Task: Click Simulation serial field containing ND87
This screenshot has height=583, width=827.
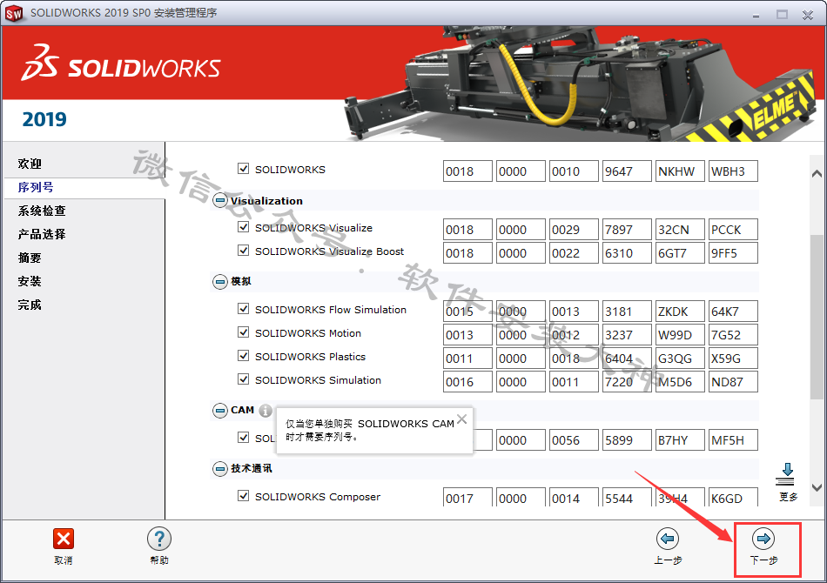Action: (733, 382)
